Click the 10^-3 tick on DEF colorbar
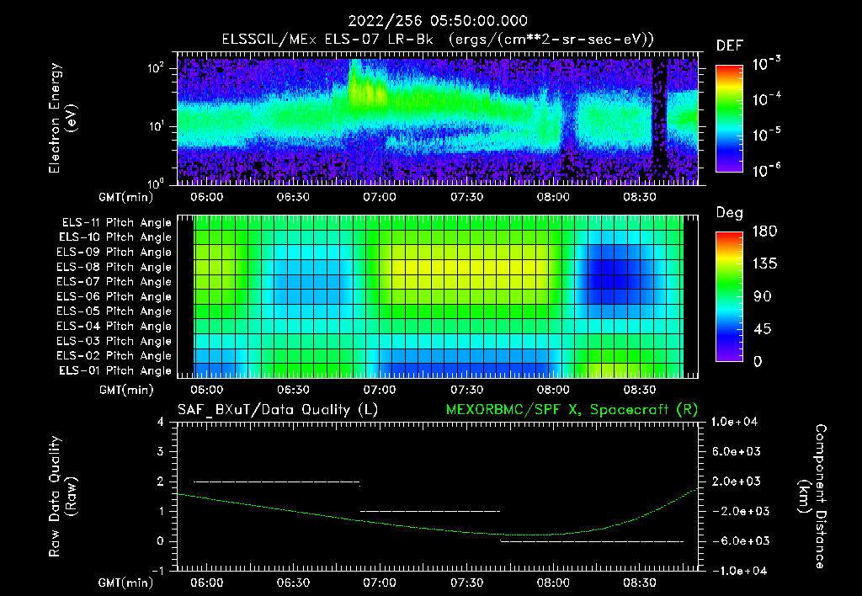The height and width of the screenshot is (596, 862). (766, 64)
